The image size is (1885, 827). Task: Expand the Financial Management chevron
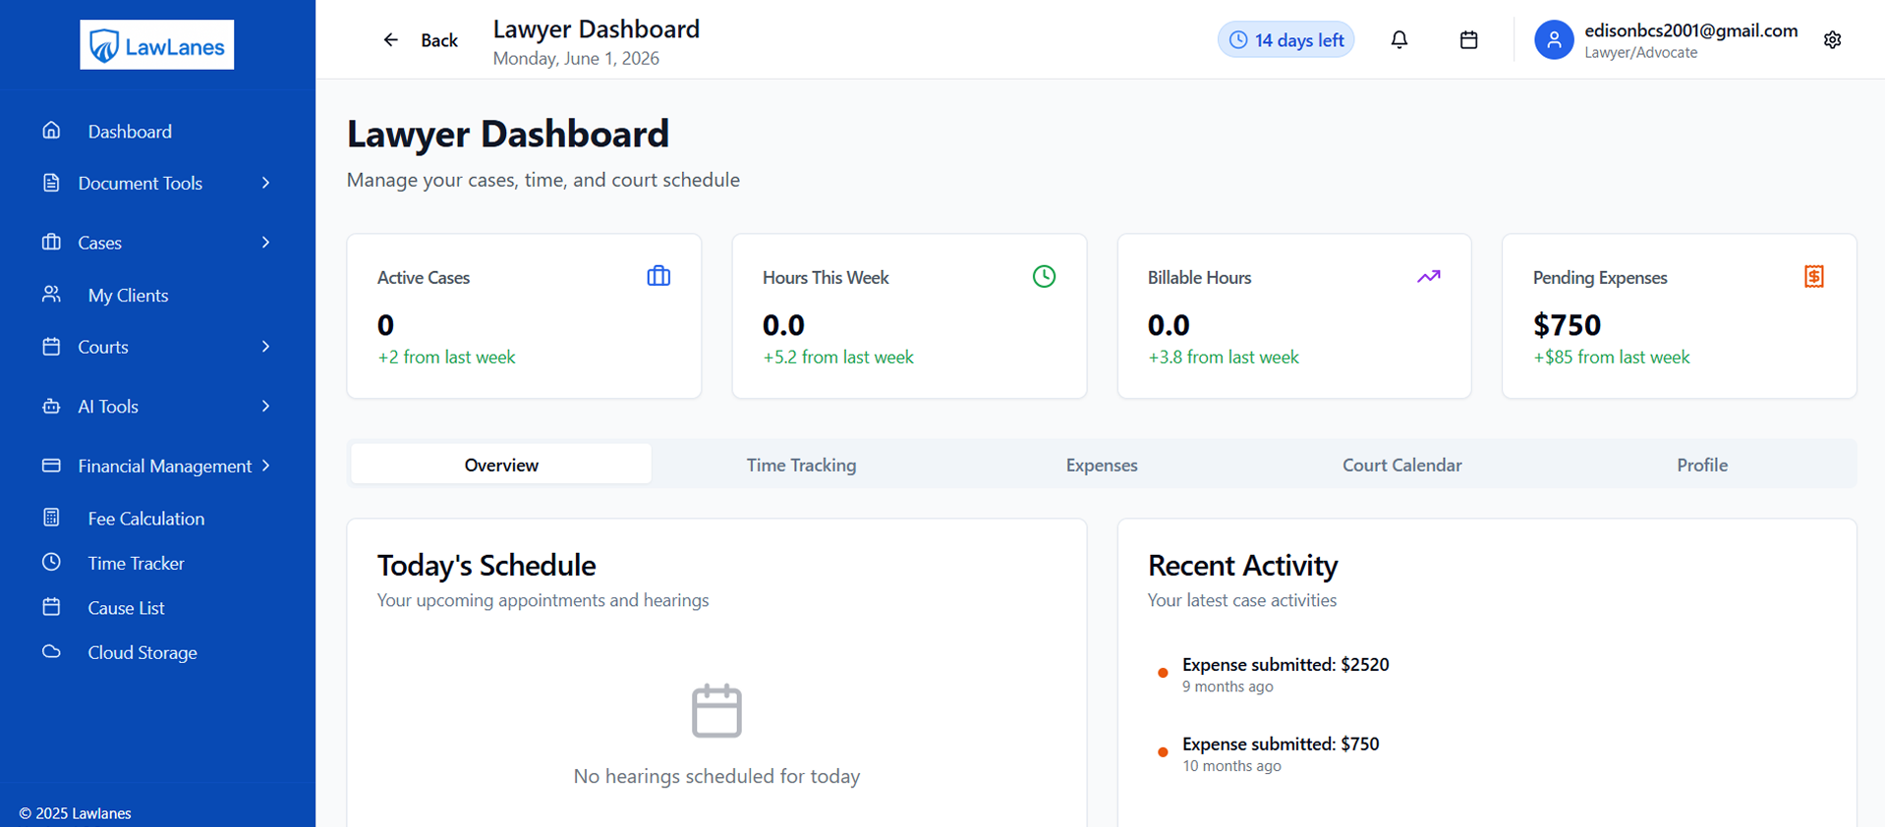pyautogui.click(x=265, y=466)
